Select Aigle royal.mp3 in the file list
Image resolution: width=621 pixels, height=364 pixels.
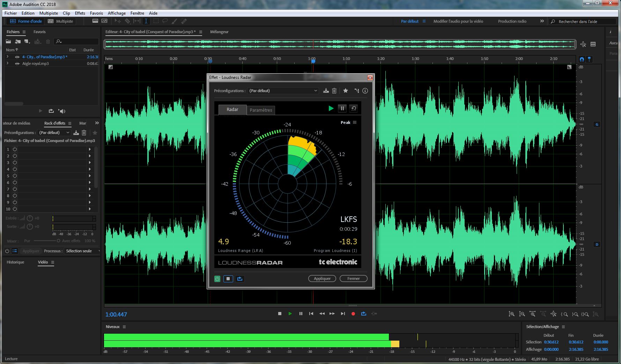click(36, 64)
